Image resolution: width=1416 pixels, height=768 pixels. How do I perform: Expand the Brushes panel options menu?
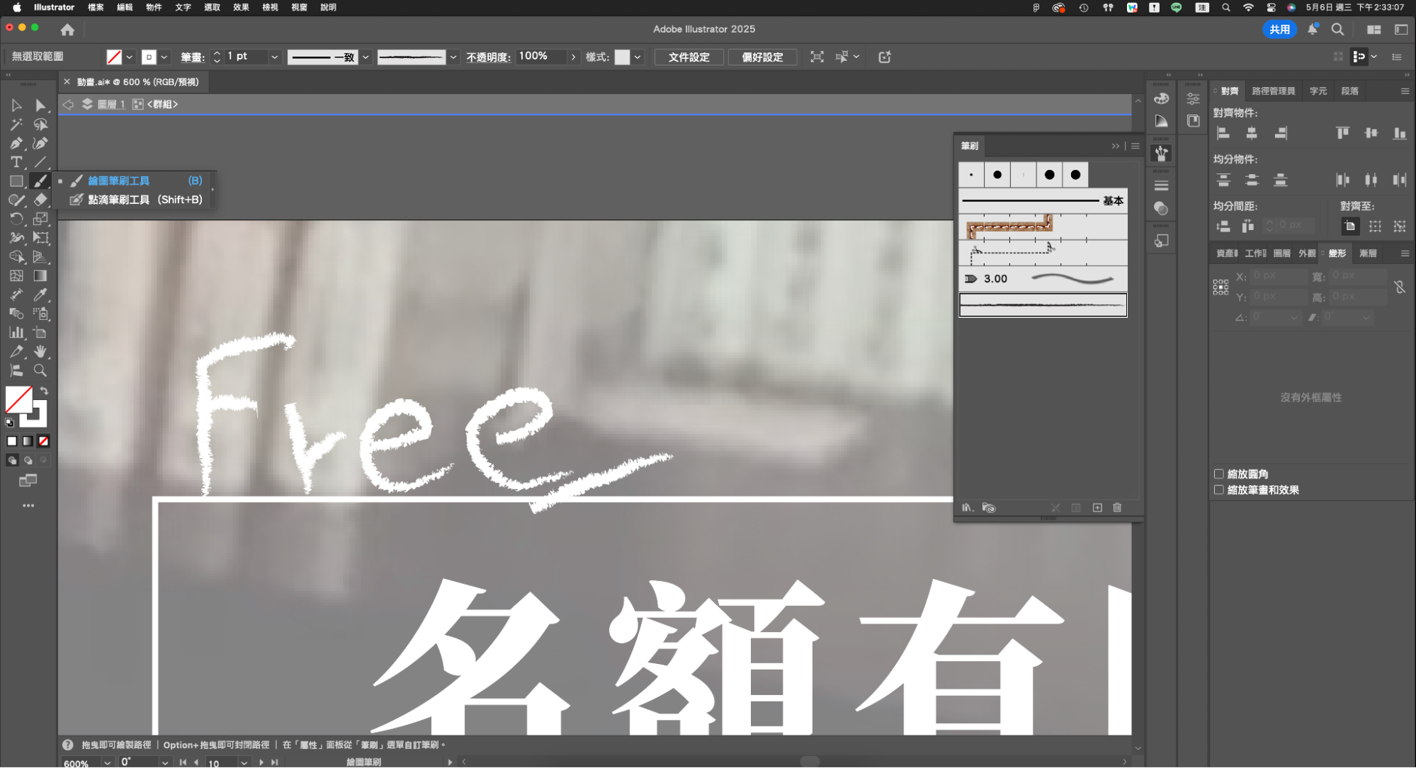pos(1135,146)
